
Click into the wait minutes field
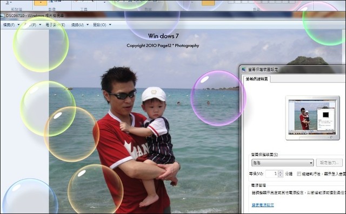(272, 174)
